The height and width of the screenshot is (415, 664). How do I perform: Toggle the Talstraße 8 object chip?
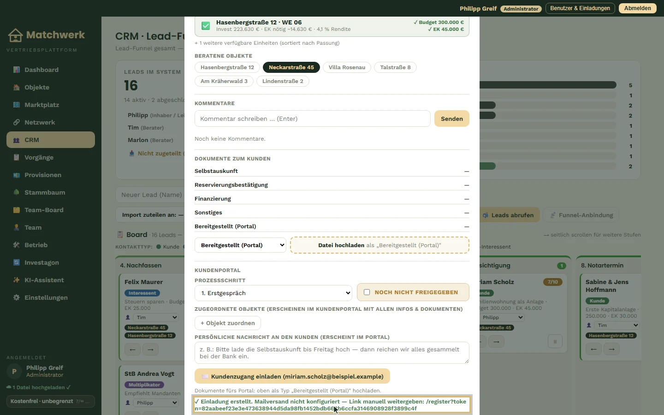pyautogui.click(x=395, y=67)
